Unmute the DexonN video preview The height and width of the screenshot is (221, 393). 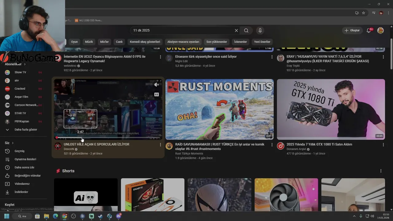(157, 85)
